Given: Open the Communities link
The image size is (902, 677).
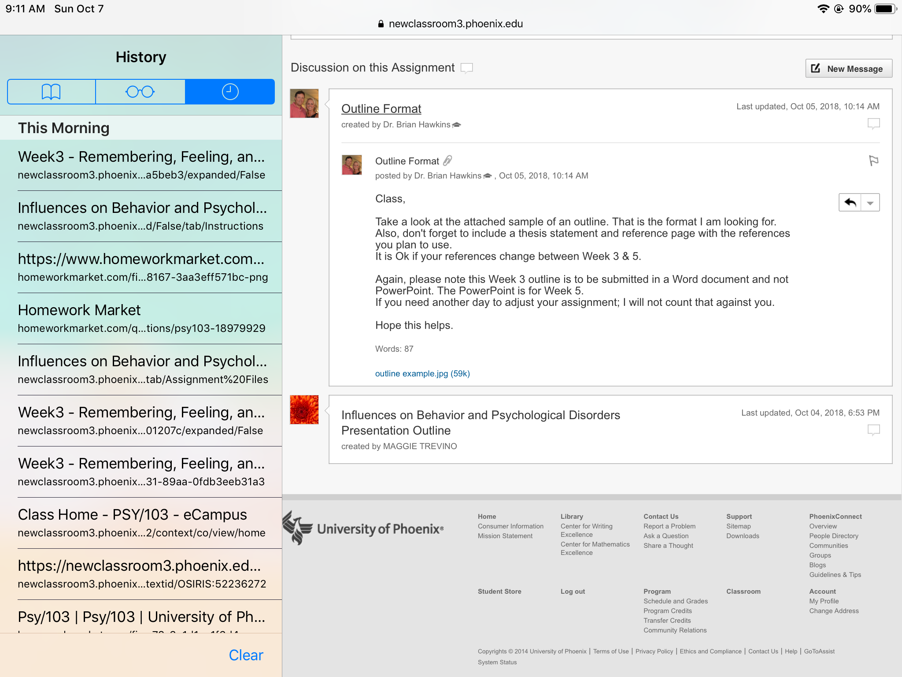Looking at the screenshot, I should coord(828,546).
